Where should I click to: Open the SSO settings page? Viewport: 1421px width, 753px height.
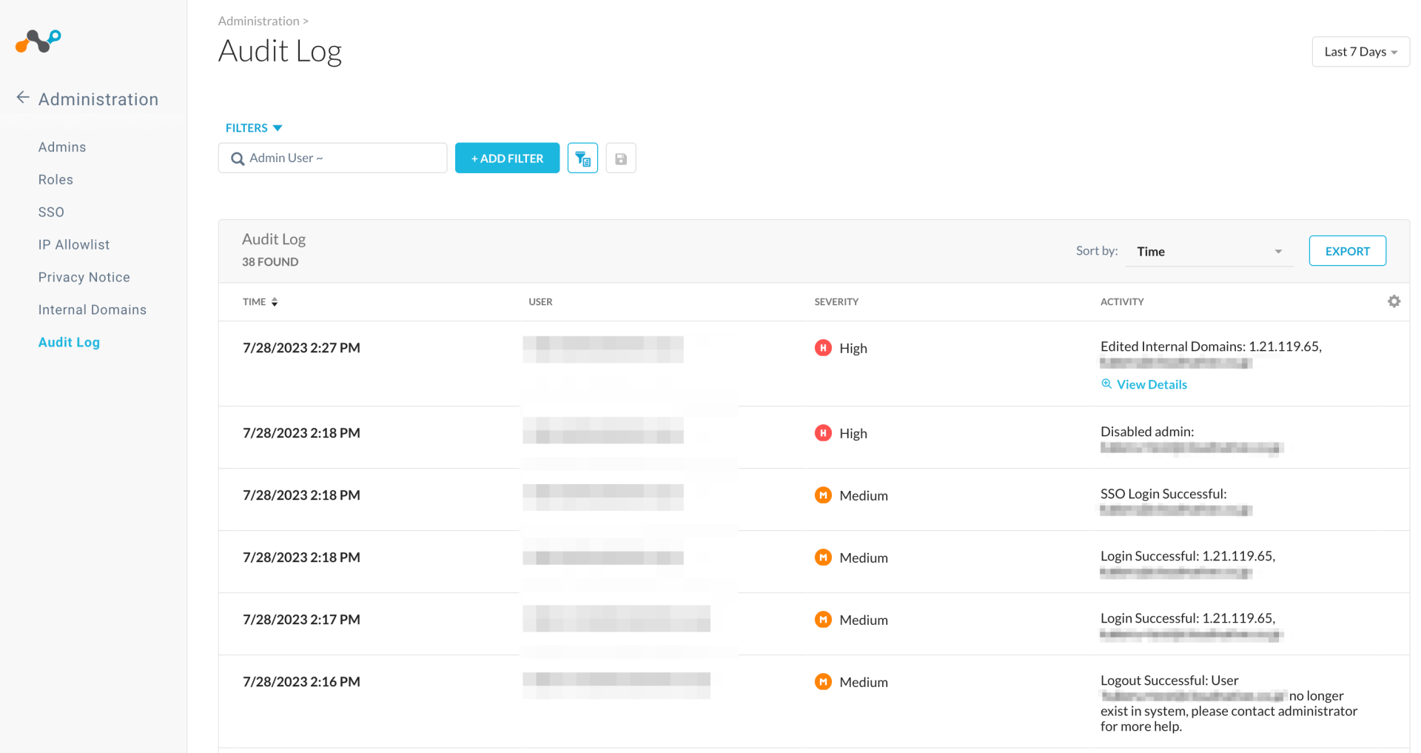(x=51, y=212)
